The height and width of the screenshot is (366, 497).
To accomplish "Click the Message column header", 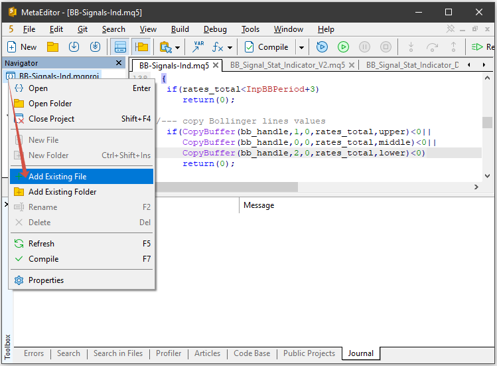I will (x=259, y=205).
